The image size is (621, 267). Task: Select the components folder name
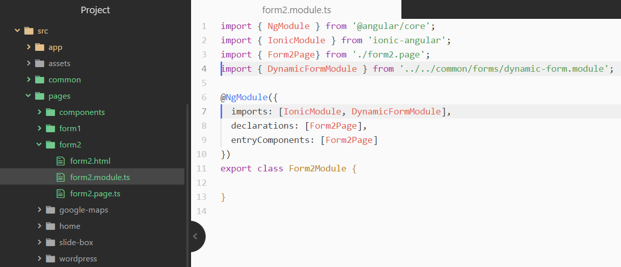pyautogui.click(x=82, y=112)
